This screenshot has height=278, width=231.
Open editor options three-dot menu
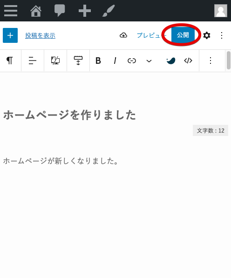point(222,35)
